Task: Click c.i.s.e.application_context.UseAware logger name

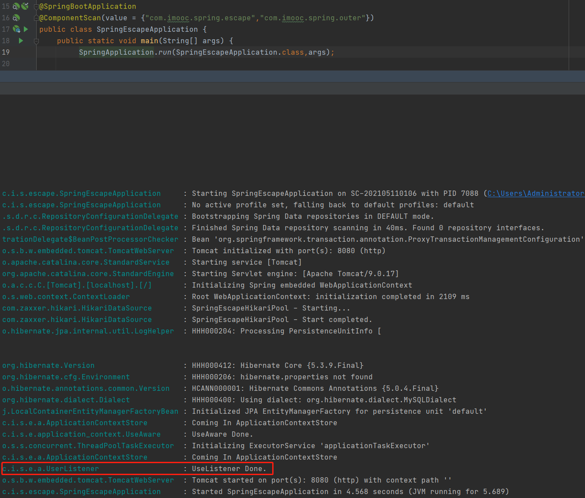Action: pos(81,434)
